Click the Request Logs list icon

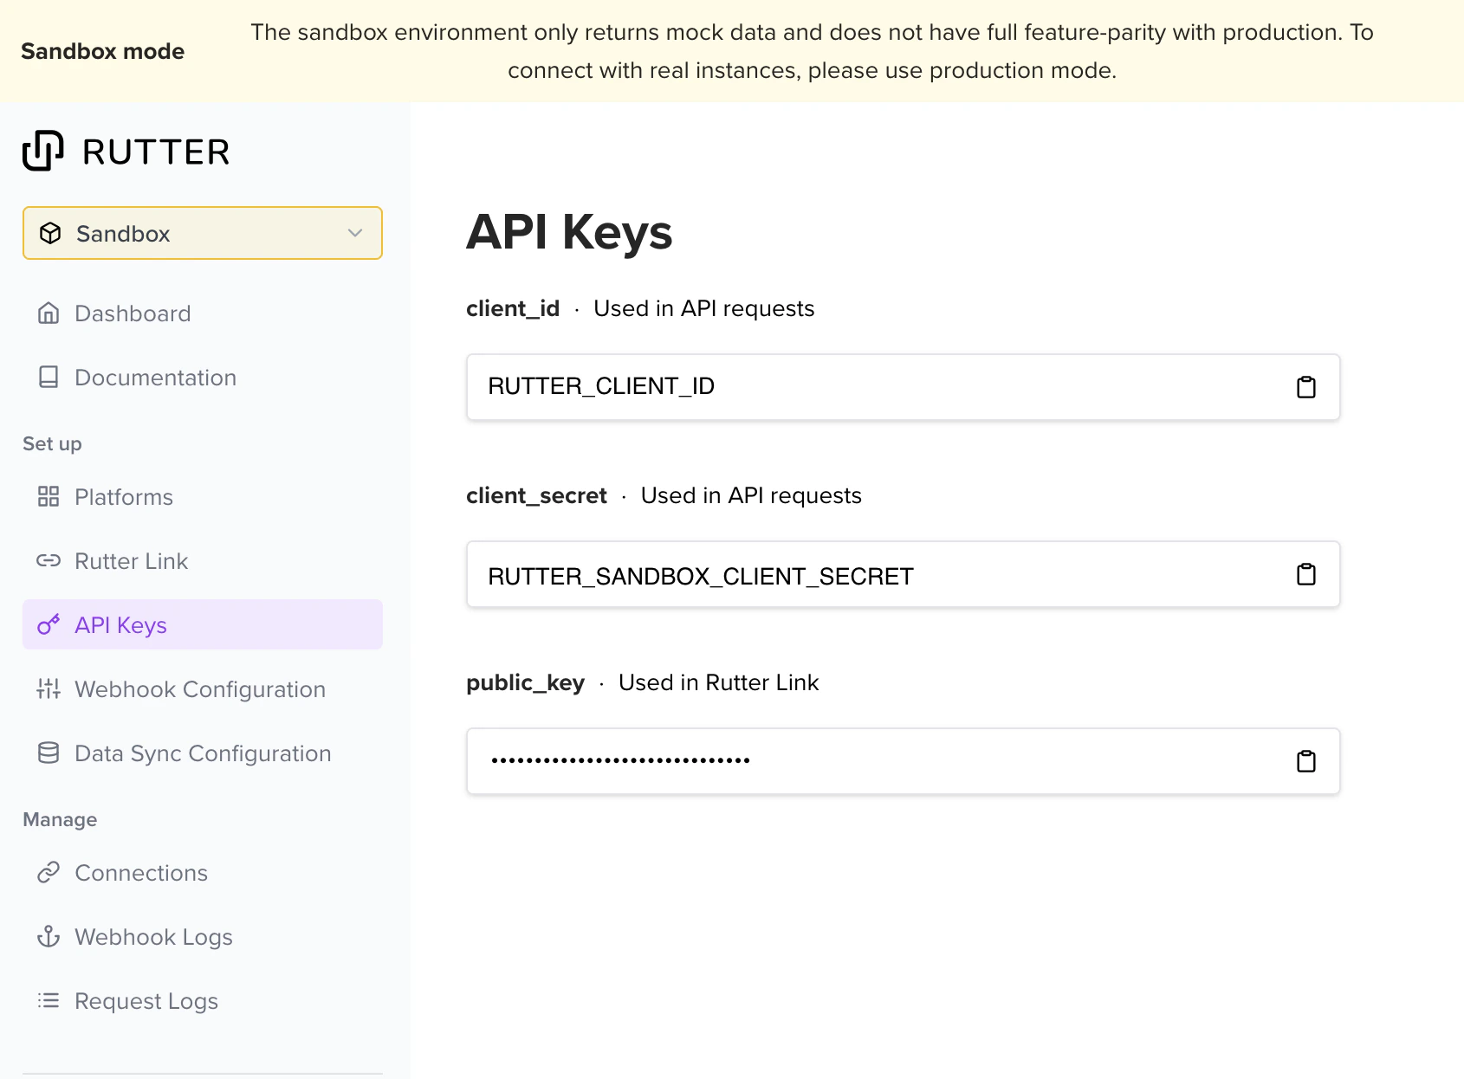click(x=48, y=1000)
